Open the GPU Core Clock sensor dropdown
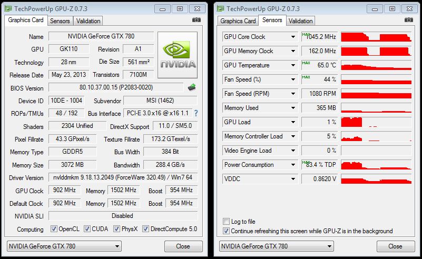The width and height of the screenshot is (422, 259). coord(293,37)
